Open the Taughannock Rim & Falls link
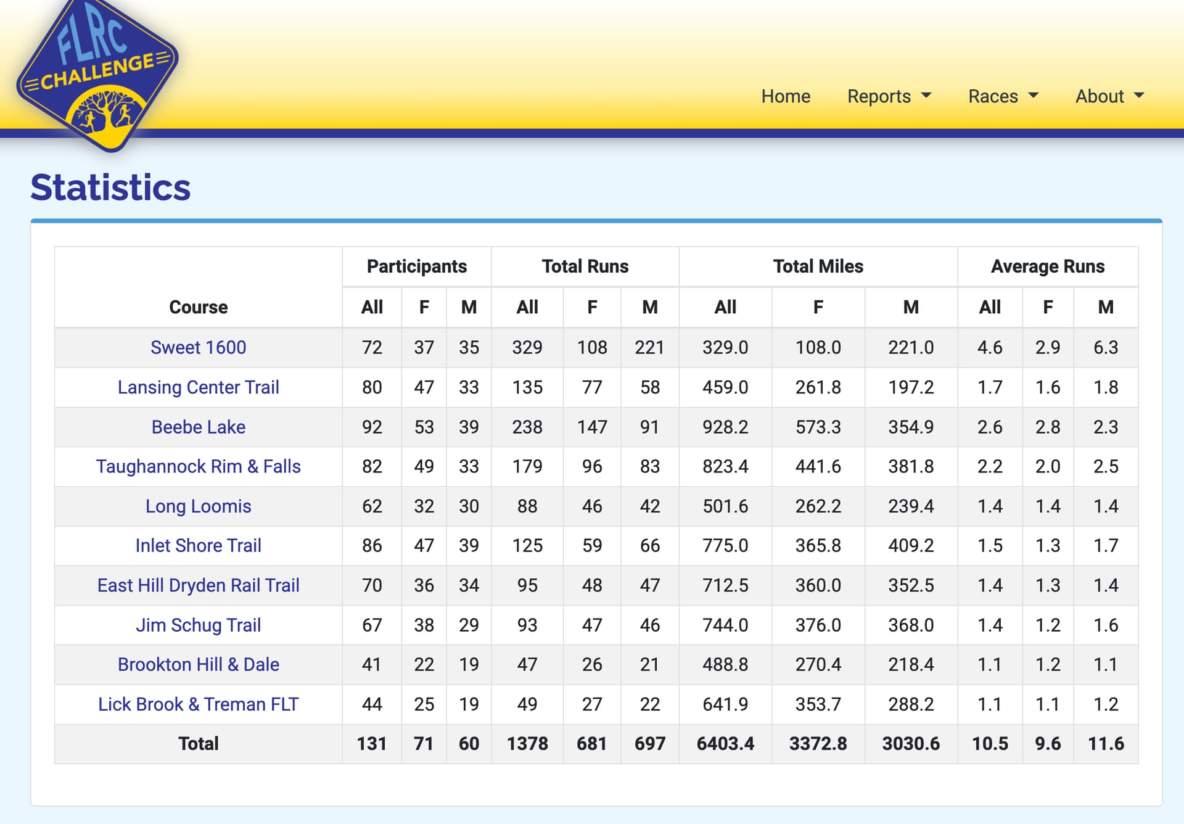 click(198, 466)
